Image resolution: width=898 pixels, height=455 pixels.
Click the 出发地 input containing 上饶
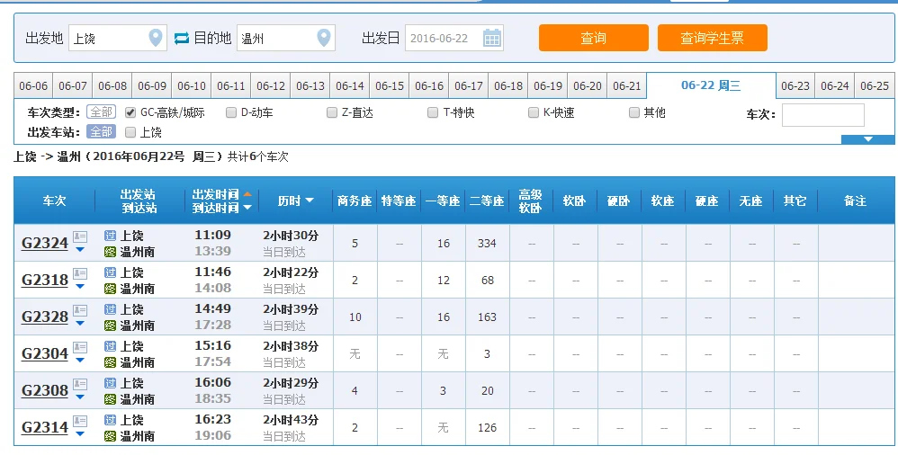(x=117, y=39)
